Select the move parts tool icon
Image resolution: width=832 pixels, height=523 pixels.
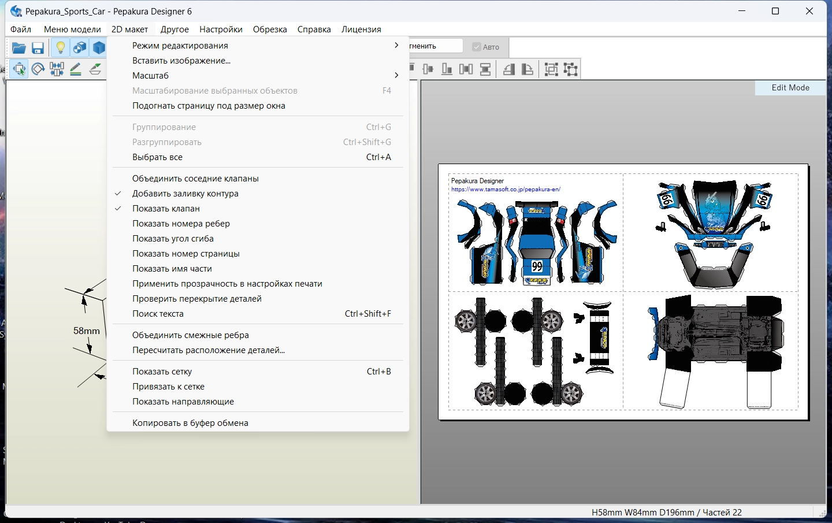pos(19,69)
